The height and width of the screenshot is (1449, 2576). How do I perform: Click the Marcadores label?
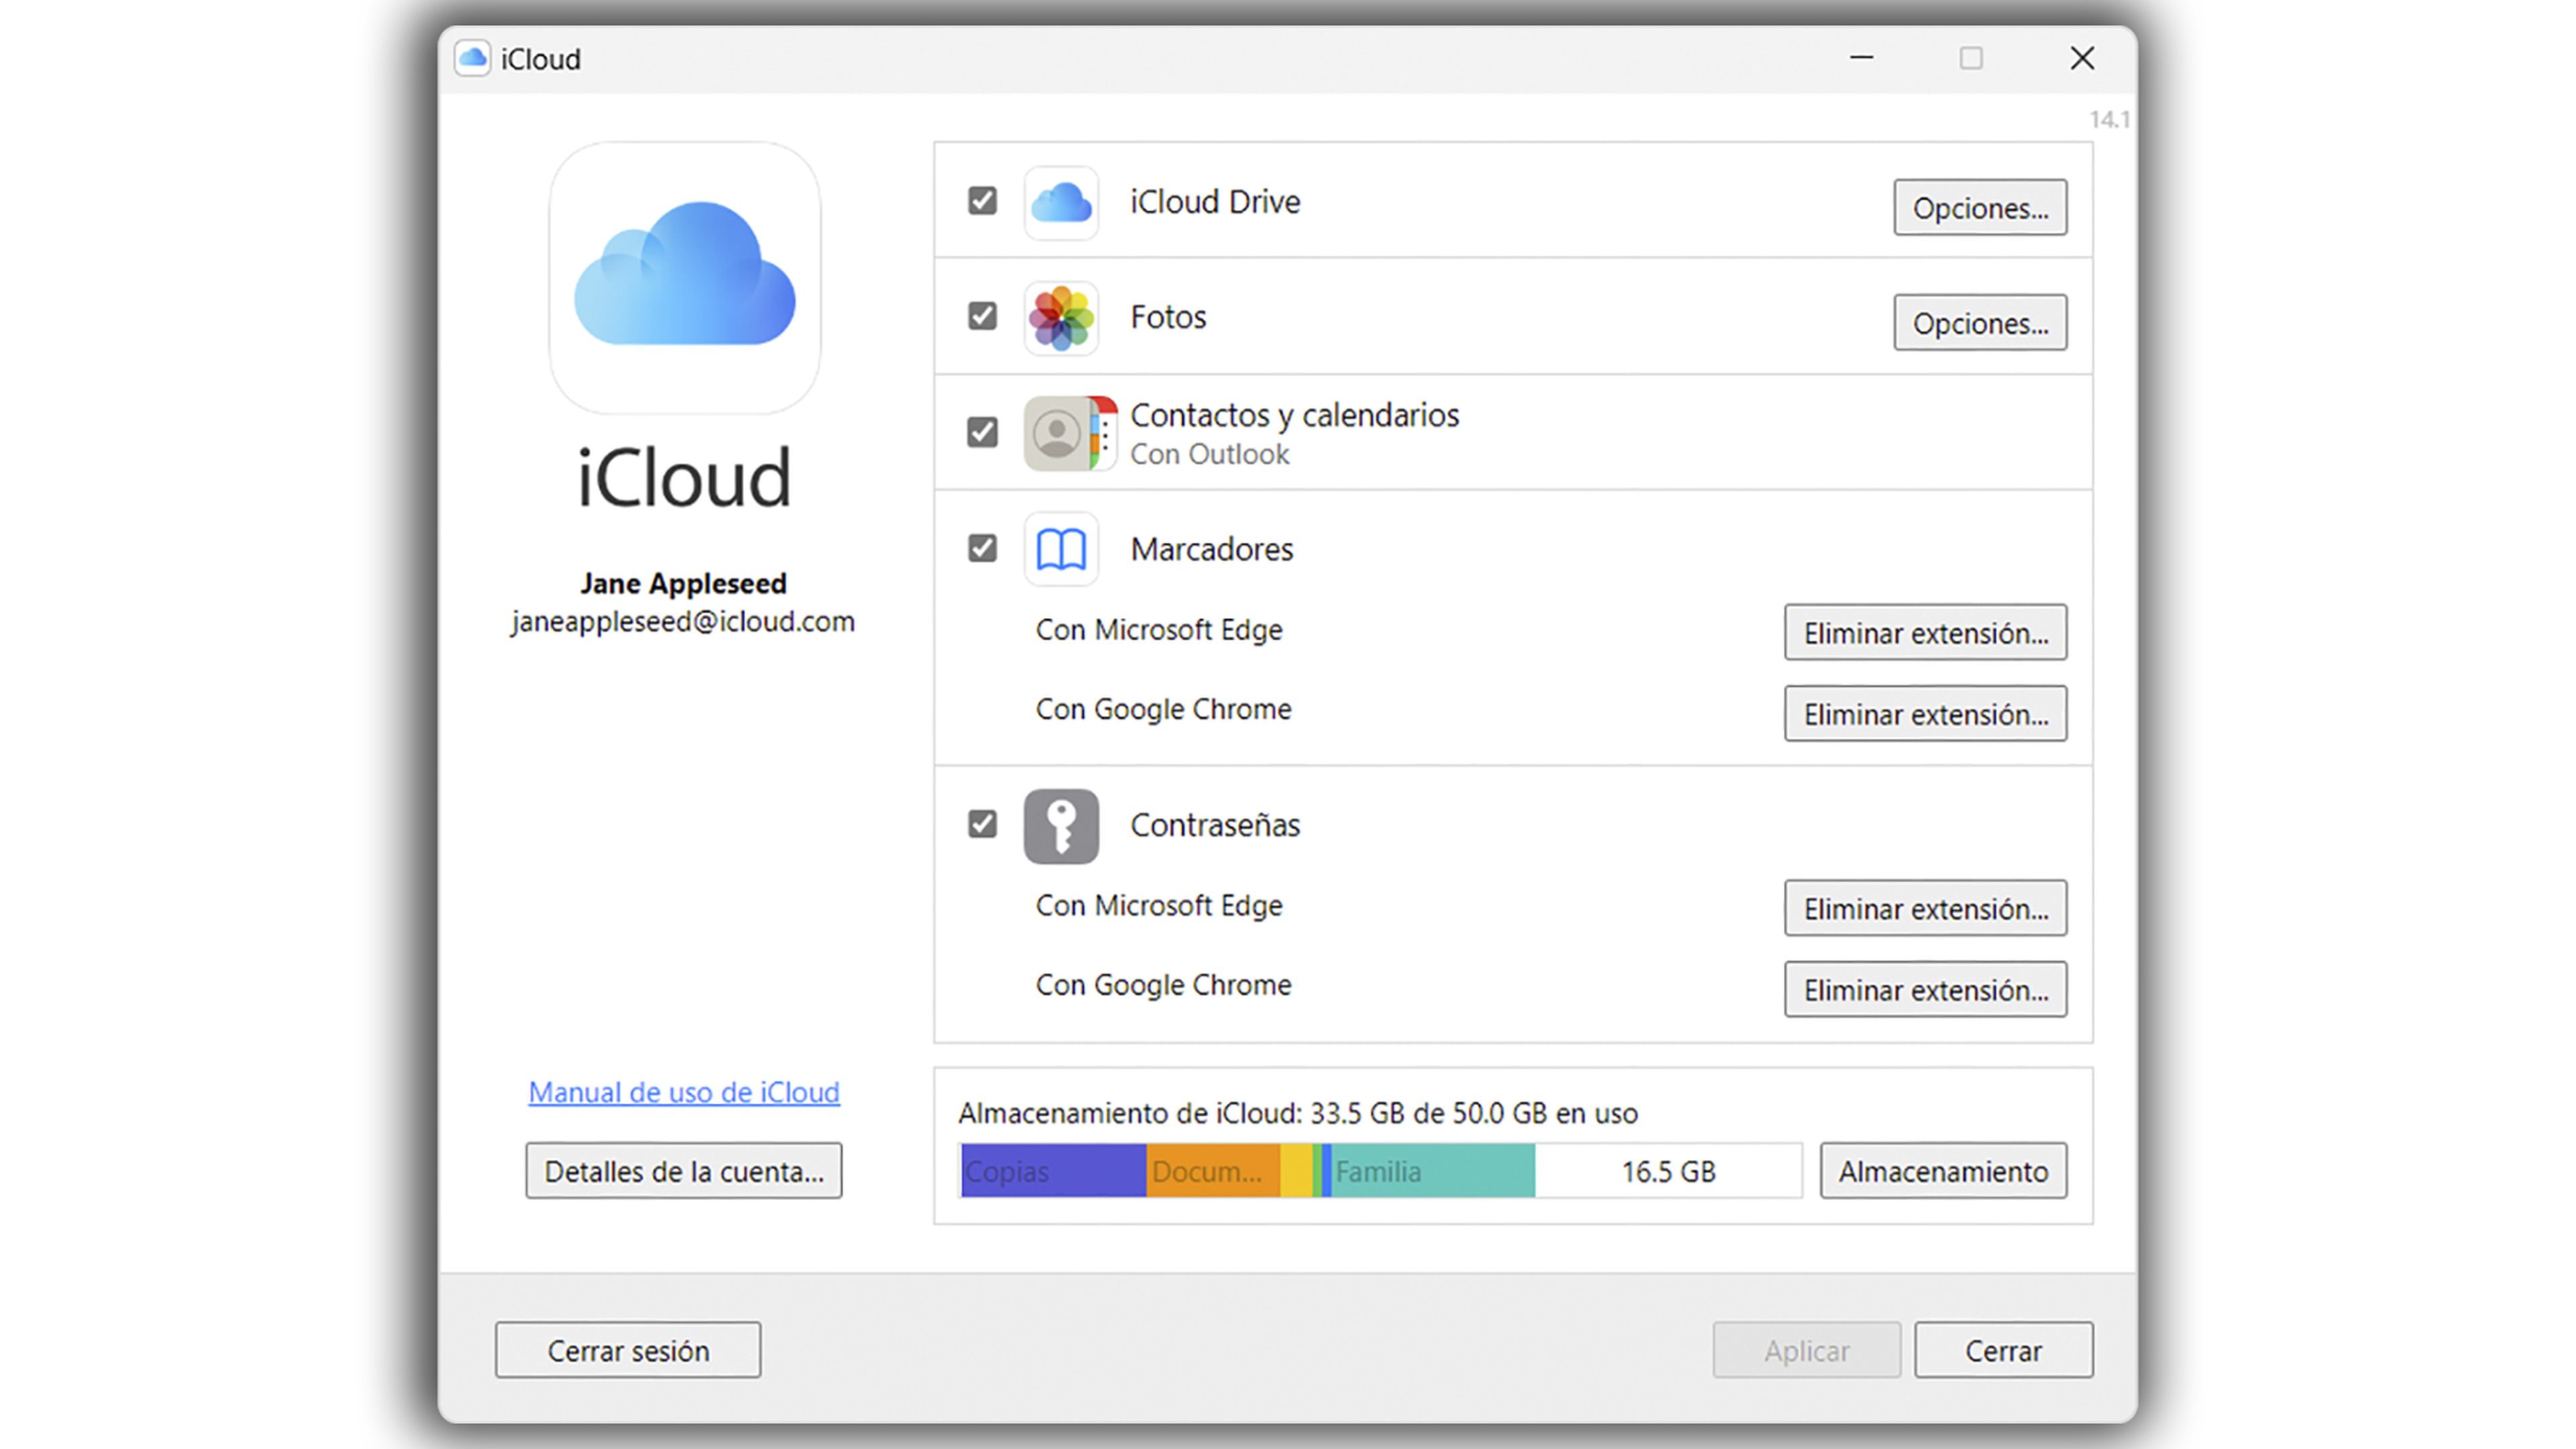pos(1212,549)
